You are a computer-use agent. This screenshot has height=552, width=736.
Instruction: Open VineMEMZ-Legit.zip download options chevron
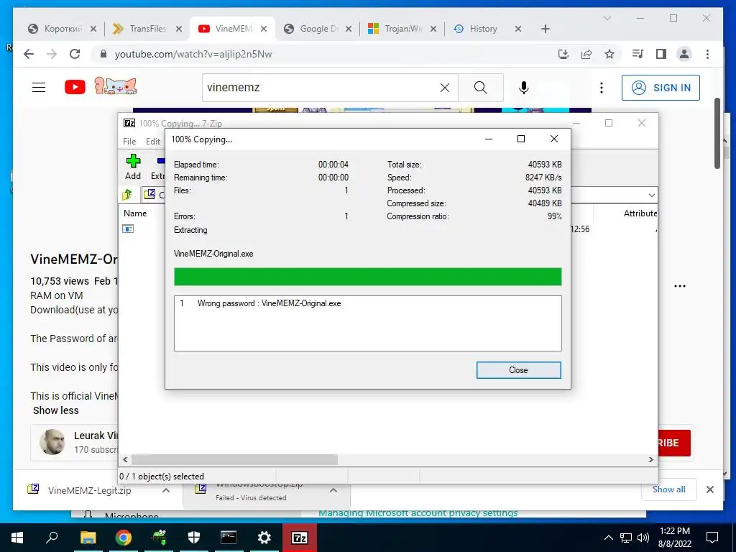click(x=166, y=490)
